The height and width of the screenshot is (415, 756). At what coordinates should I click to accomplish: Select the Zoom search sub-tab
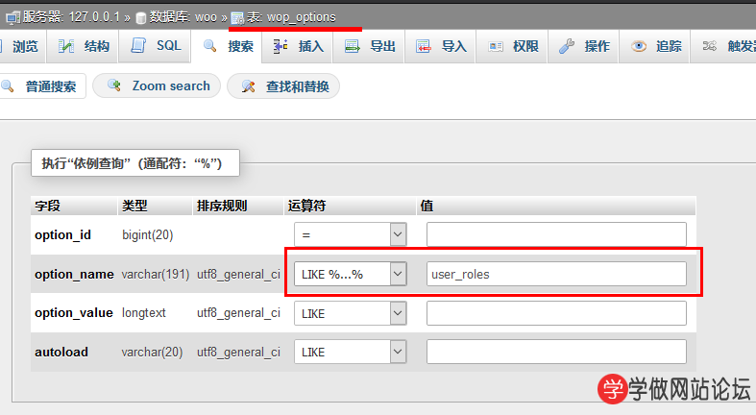pos(159,86)
